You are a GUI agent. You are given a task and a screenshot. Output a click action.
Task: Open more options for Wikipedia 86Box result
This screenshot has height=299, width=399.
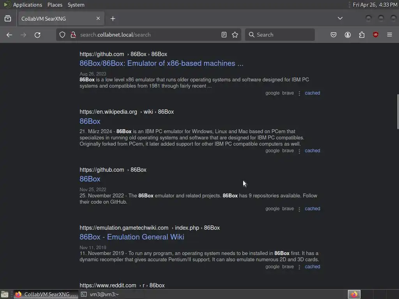coord(299,151)
